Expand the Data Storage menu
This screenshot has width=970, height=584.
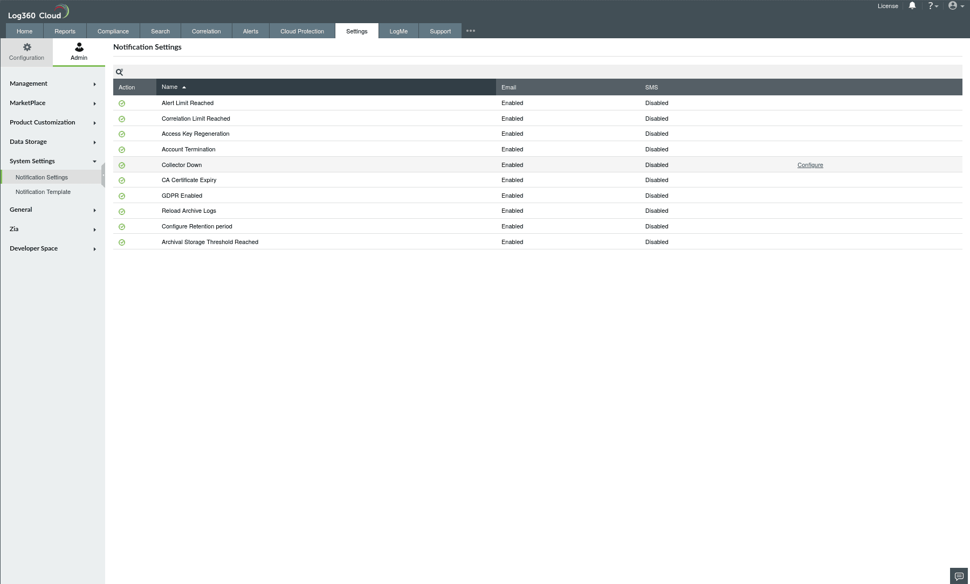click(x=52, y=142)
